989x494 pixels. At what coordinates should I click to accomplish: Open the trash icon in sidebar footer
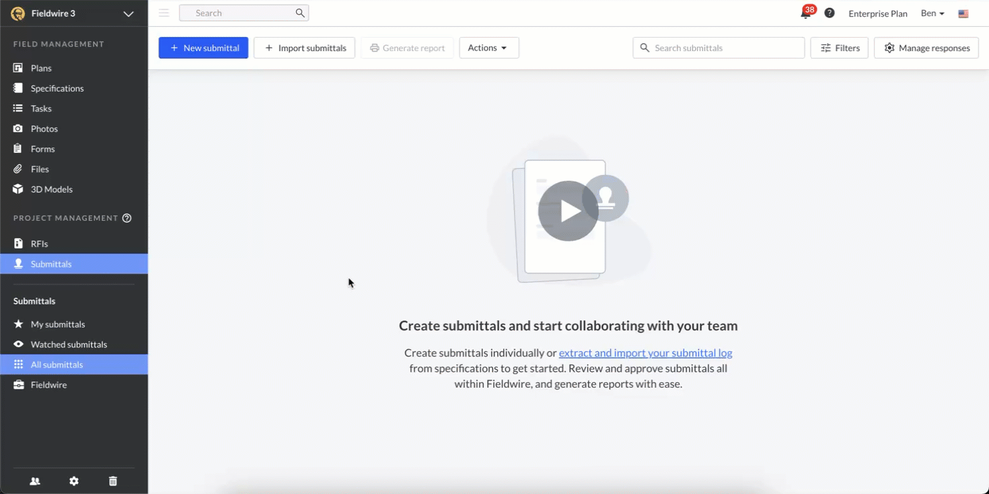click(113, 481)
